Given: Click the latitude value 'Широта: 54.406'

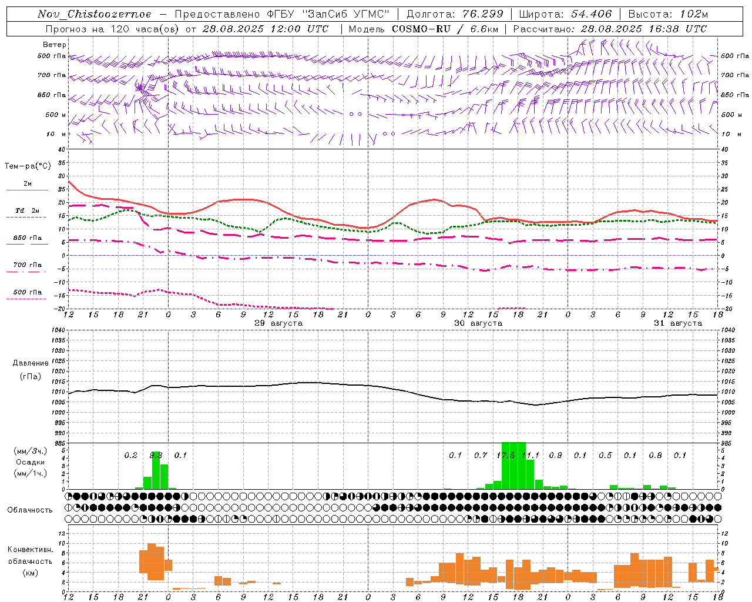Looking at the screenshot, I should [565, 14].
